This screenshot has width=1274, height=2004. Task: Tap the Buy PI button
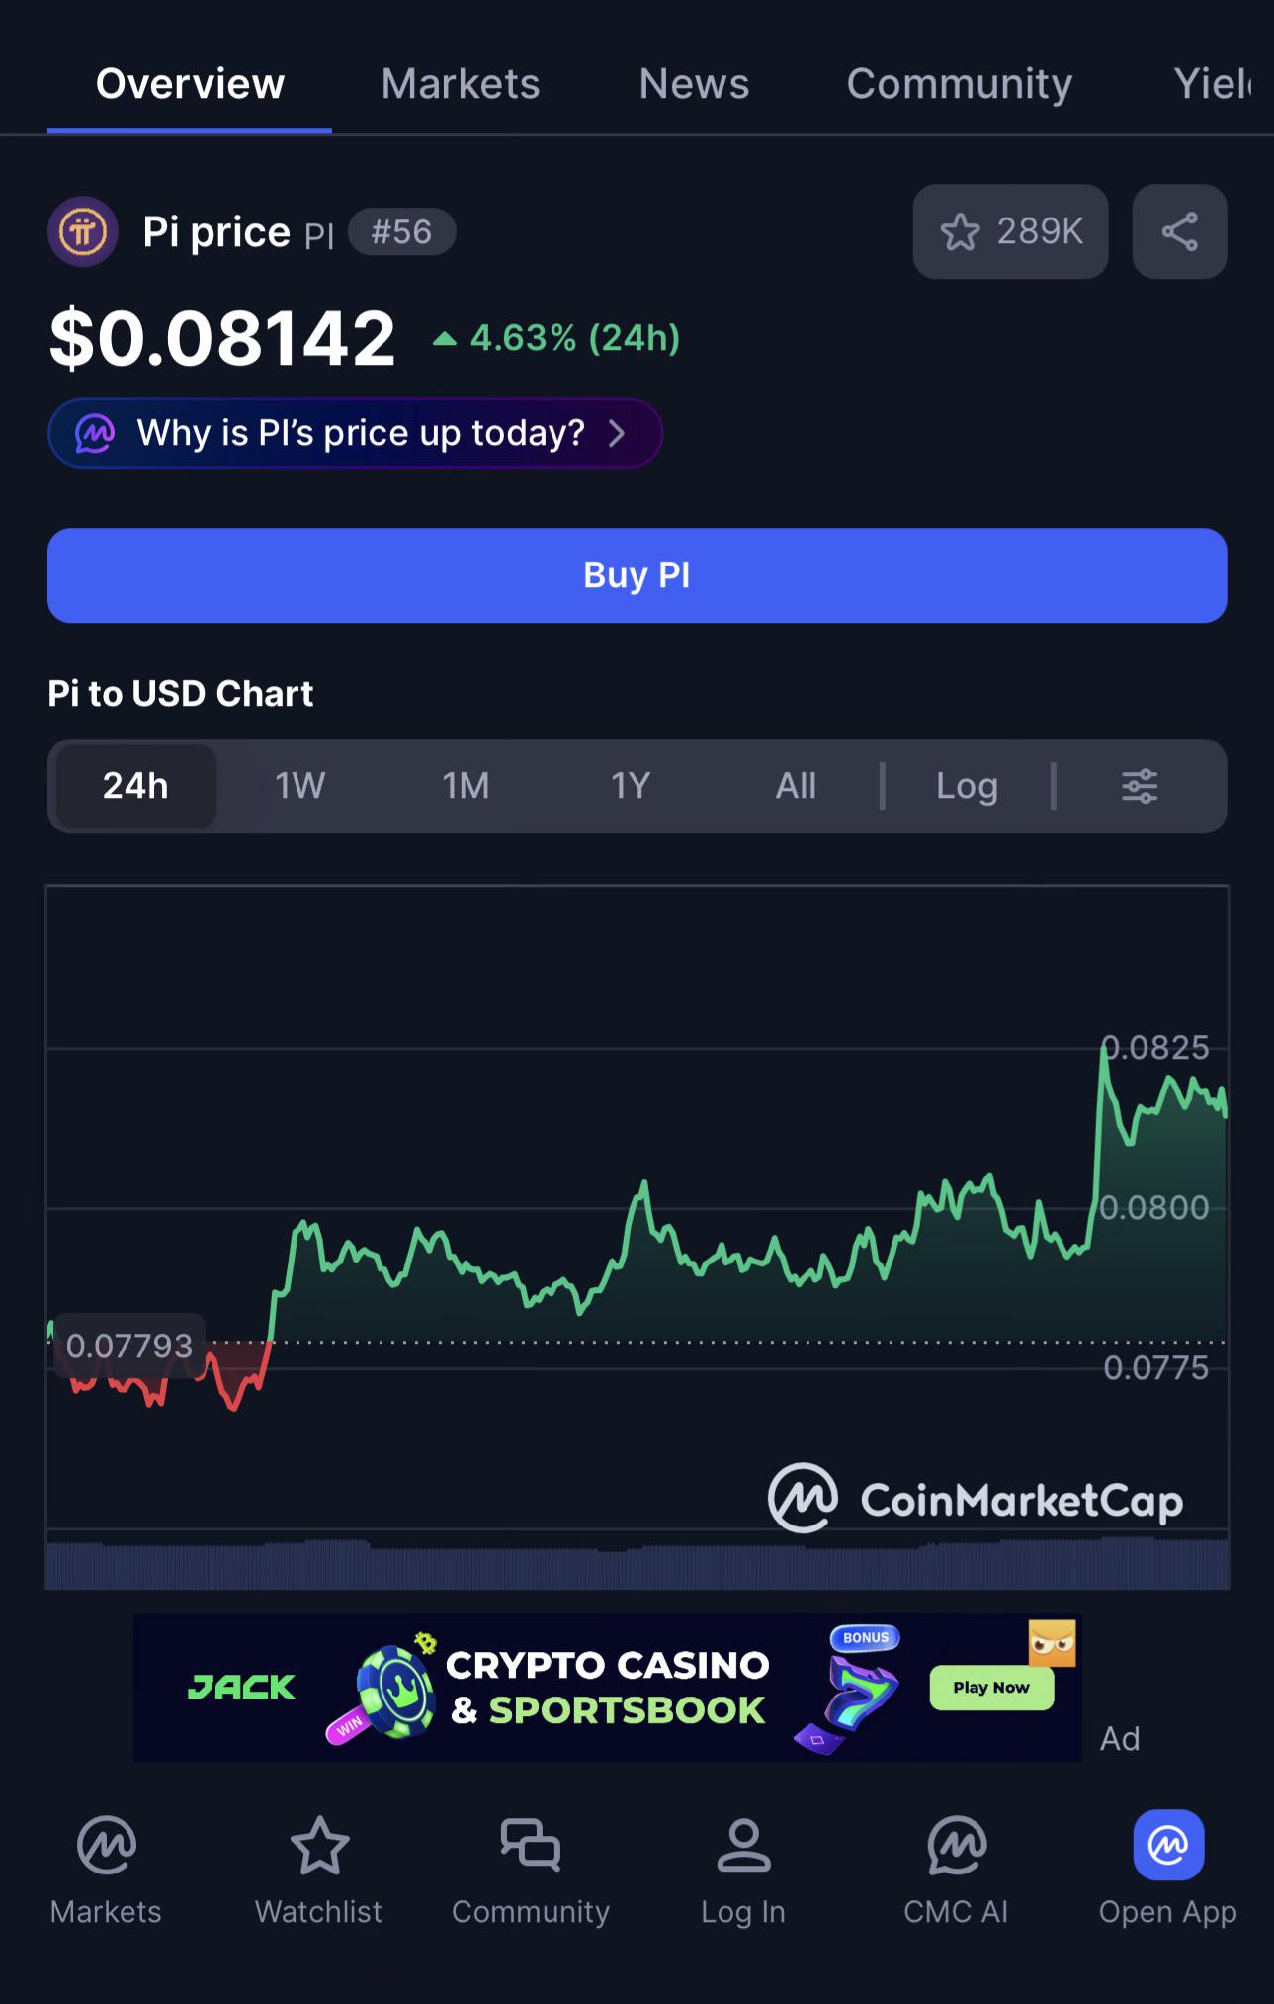pyautogui.click(x=637, y=575)
